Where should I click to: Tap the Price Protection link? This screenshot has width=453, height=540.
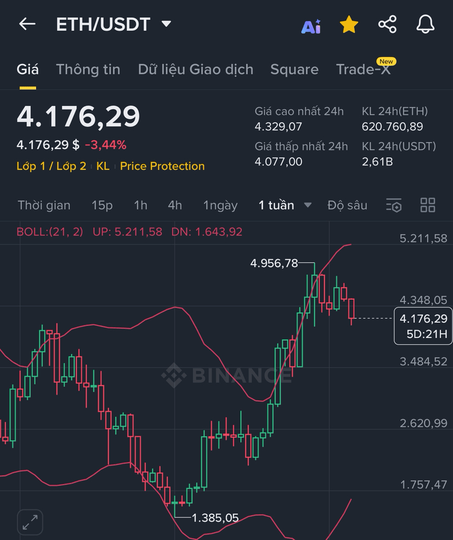(x=162, y=166)
